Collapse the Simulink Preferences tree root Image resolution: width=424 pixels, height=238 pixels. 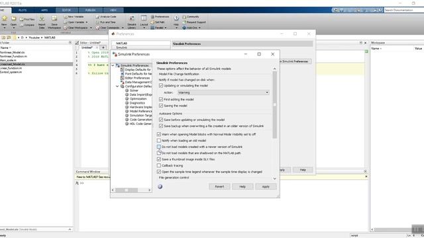(113, 65)
